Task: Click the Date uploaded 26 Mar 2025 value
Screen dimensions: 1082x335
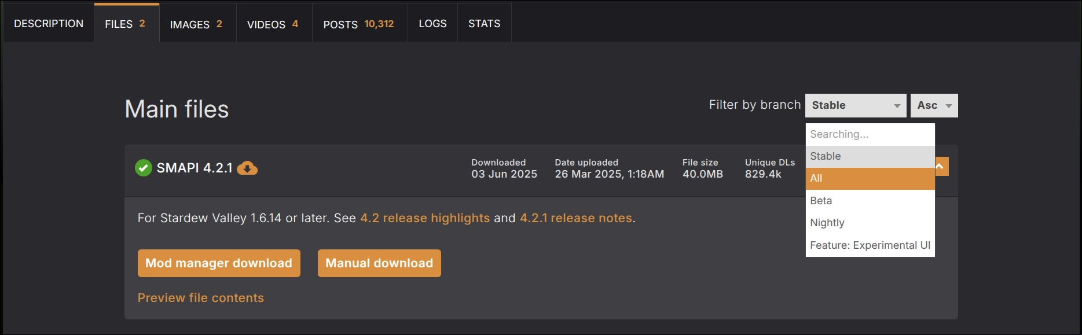Action: pyautogui.click(x=610, y=174)
